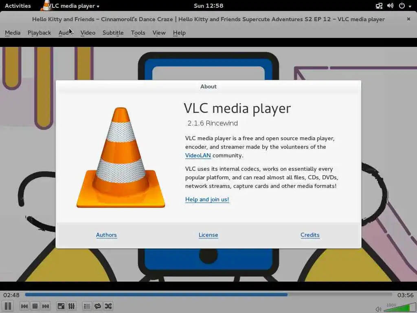The width and height of the screenshot is (417, 313).
Task: Mute audio using speaker icon
Action: (378, 309)
